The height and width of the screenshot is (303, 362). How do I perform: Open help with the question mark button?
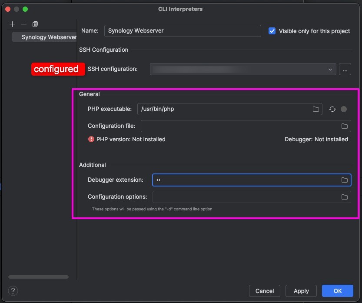click(13, 291)
